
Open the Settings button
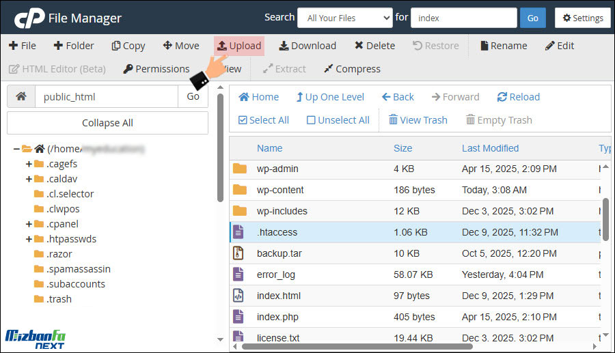tap(582, 18)
